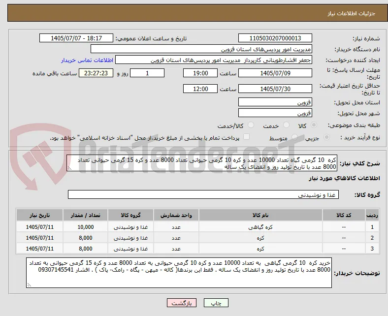Viewport: 388px width, 316px height.
Task: Click the row number 3 cell
Action: [x=372, y=249]
